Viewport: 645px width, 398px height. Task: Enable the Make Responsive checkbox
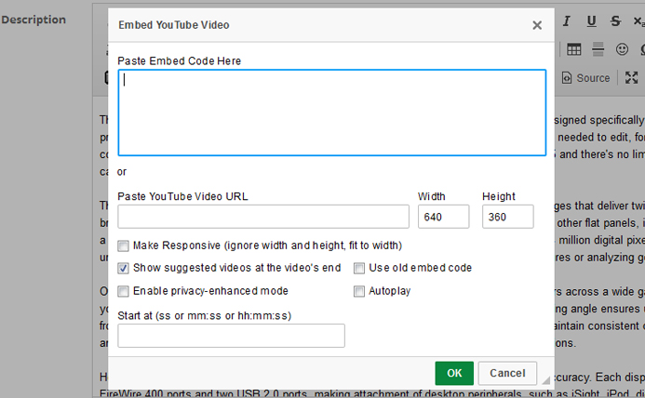tap(123, 245)
